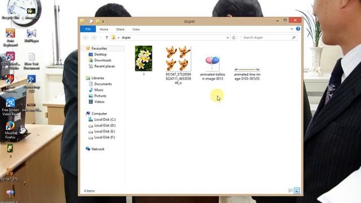Select the New Text Document desktop icon
The width and height of the screenshot is (361, 203).
point(32,61)
